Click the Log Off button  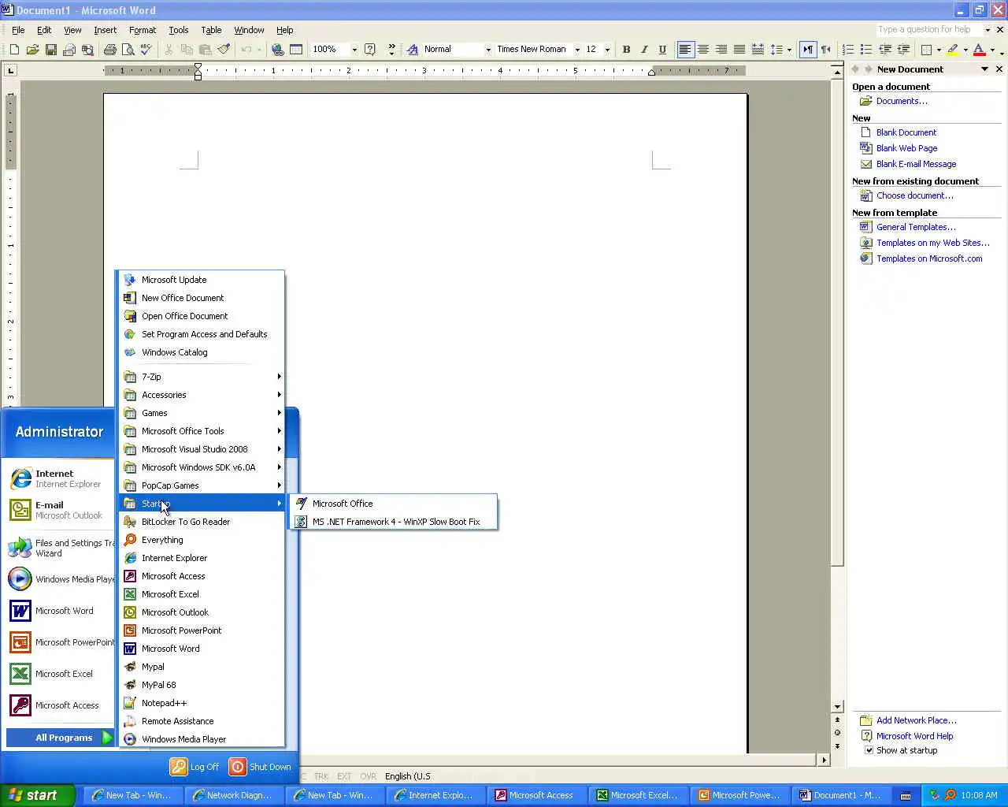point(195,767)
